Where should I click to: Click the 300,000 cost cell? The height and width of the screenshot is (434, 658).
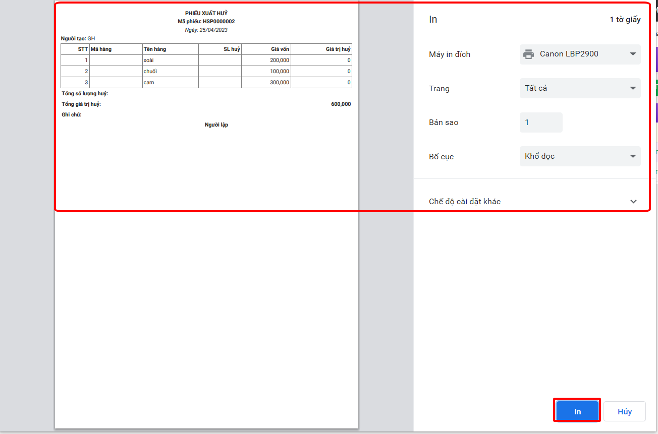266,83
